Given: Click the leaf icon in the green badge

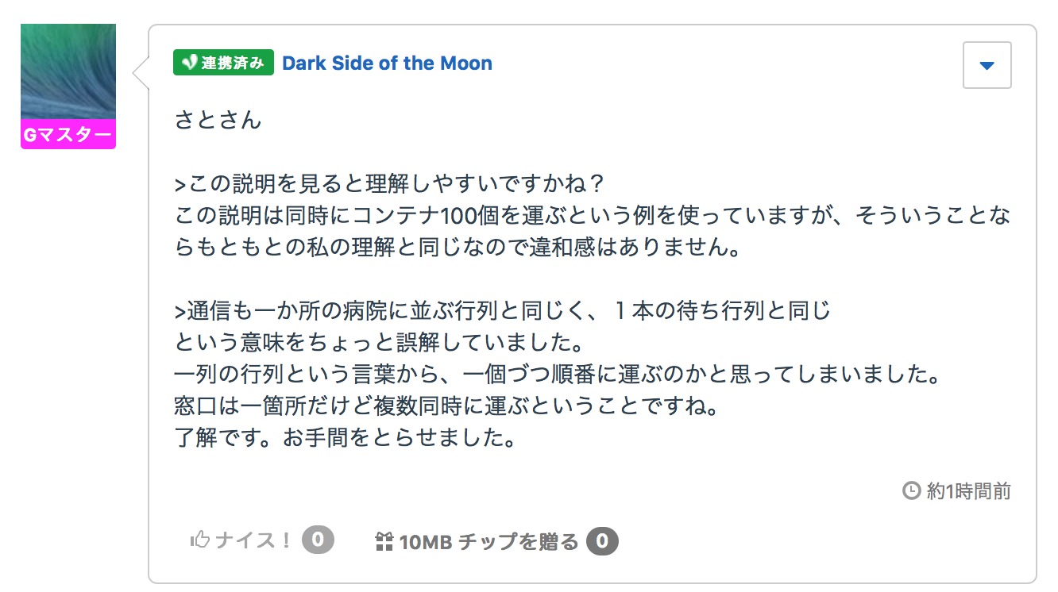Looking at the screenshot, I should point(188,63).
